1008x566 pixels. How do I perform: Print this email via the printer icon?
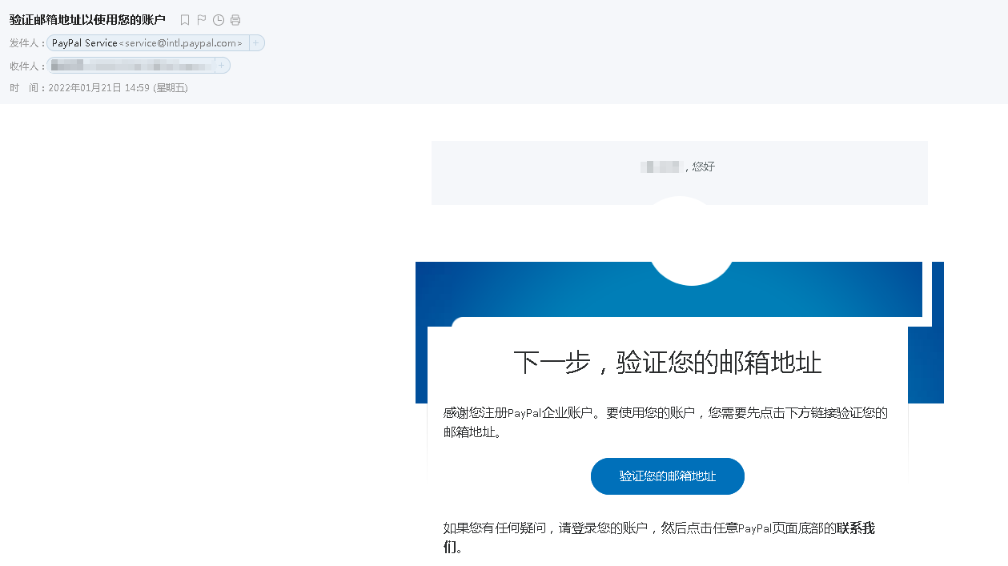click(235, 20)
